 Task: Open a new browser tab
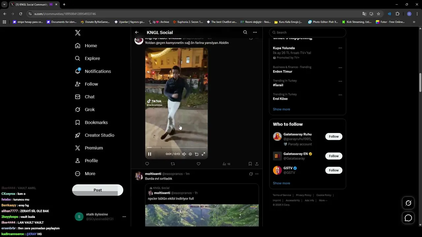64,5
